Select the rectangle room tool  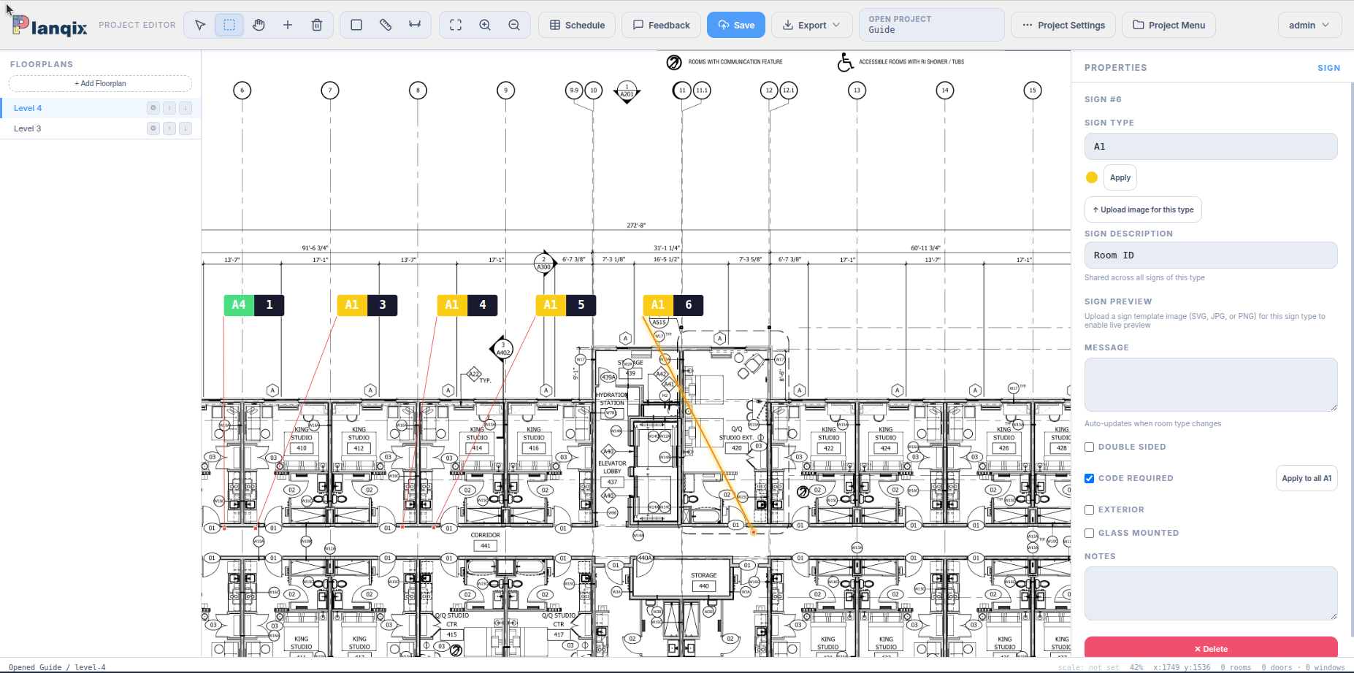[356, 25]
